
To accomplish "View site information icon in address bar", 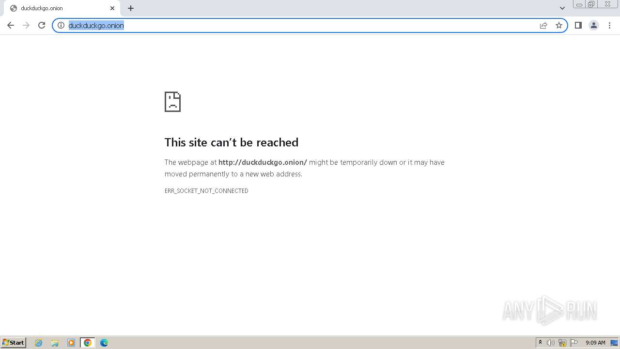I will pos(61,25).
